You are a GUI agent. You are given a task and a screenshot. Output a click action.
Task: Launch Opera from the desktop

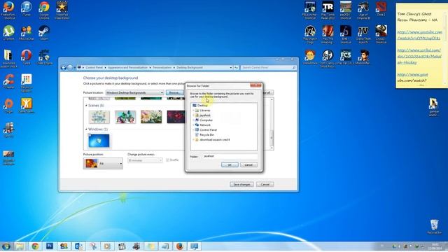pyautogui.click(x=27, y=57)
